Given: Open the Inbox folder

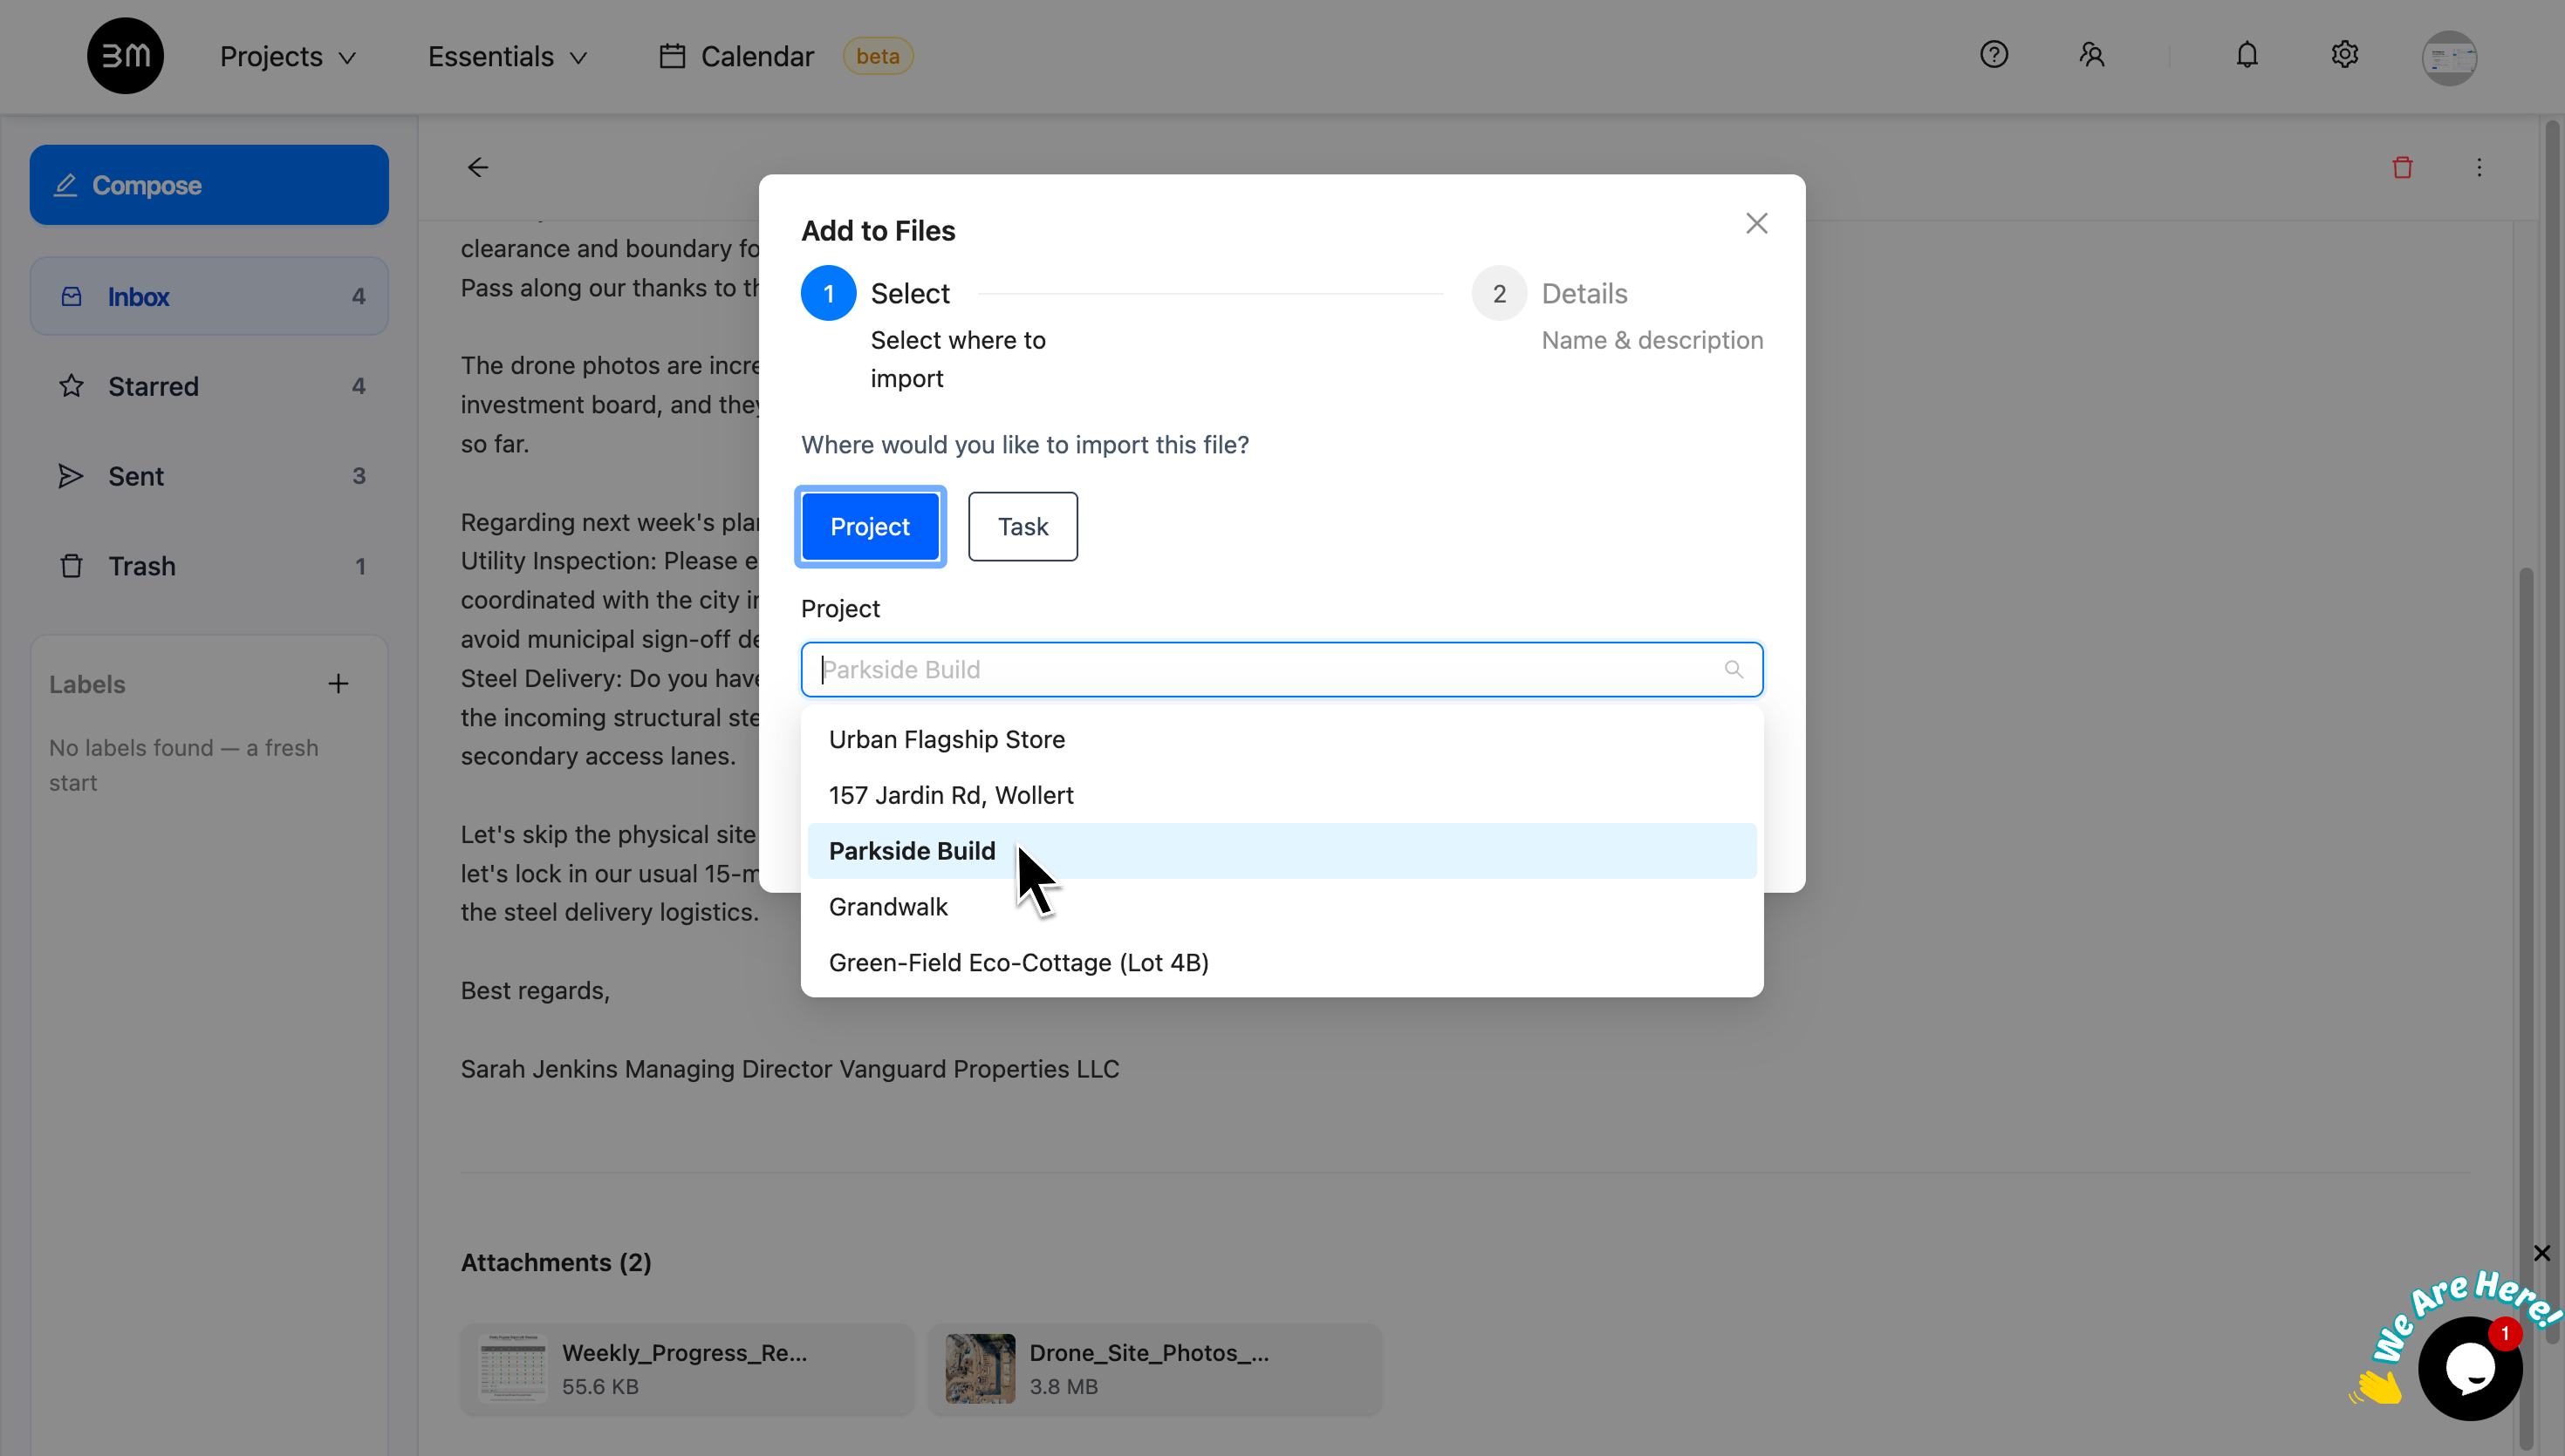Looking at the screenshot, I should click(x=209, y=296).
